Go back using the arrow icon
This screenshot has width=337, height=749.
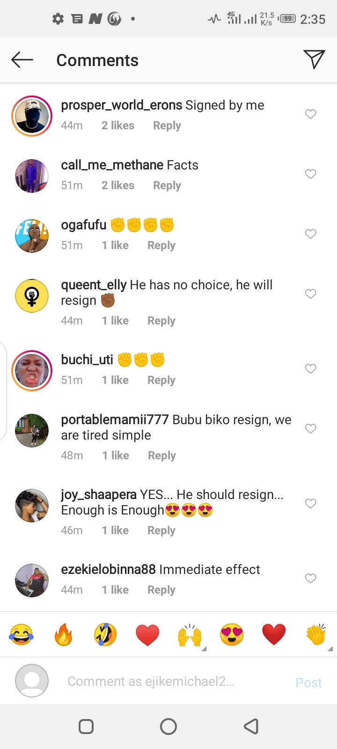(x=22, y=60)
